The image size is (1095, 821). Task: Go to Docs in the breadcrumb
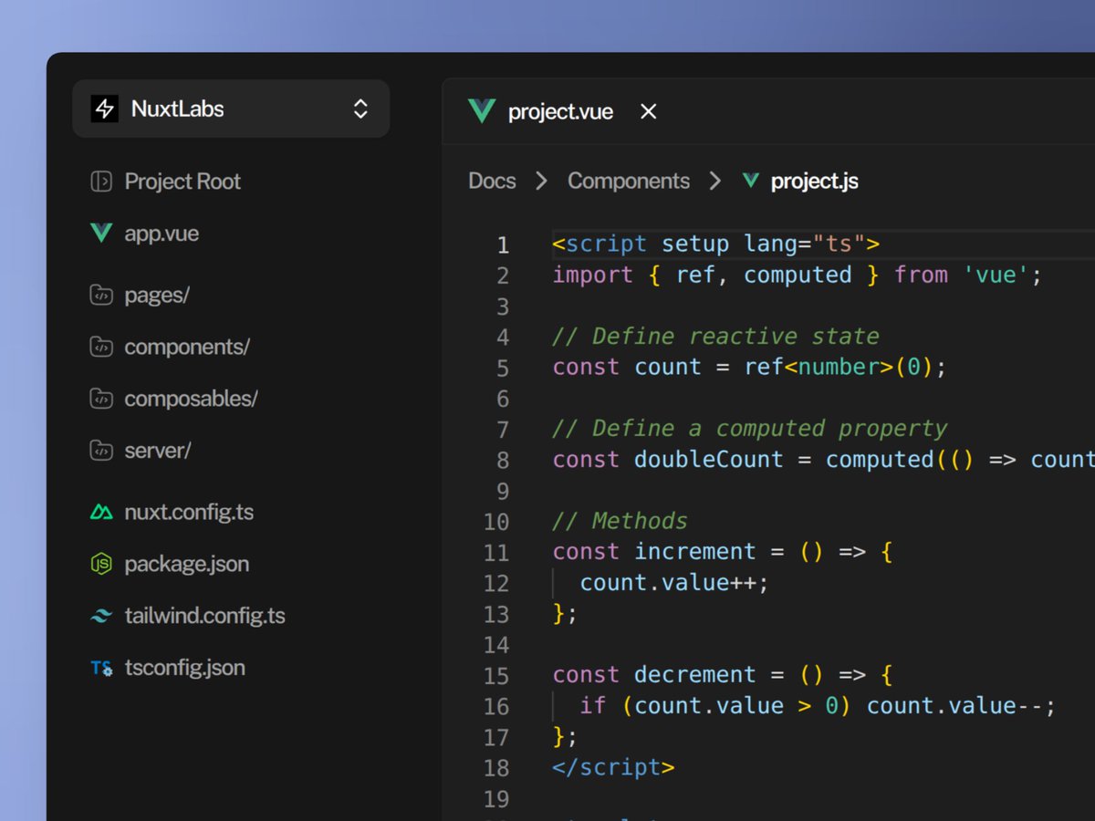point(492,181)
